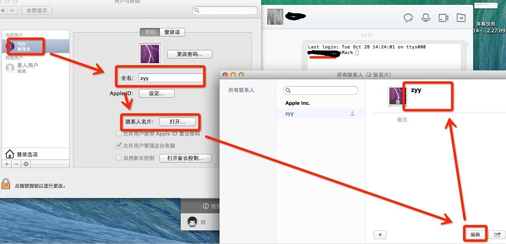The image size is (506, 244).
Task: Click the chat contact's avatar in chat header
Action: [x=275, y=17]
